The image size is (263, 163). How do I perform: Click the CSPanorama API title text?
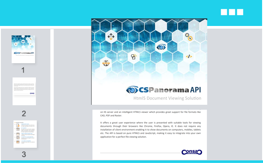tap(170, 90)
